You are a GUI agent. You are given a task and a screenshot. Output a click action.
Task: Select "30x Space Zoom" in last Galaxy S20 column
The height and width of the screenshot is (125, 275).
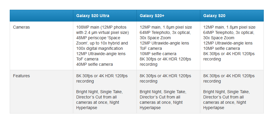click(x=219, y=38)
